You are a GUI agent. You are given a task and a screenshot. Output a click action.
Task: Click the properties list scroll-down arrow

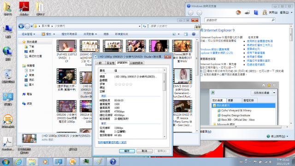coord(165,137)
